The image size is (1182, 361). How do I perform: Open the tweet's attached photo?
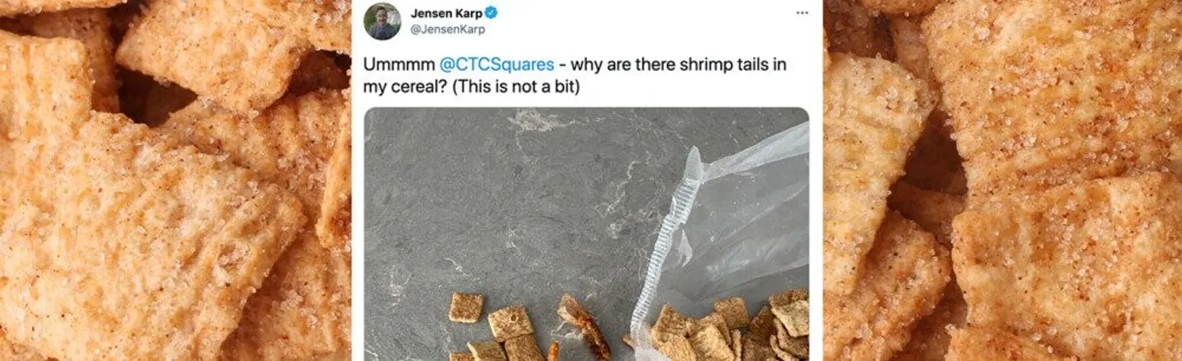coord(587,234)
